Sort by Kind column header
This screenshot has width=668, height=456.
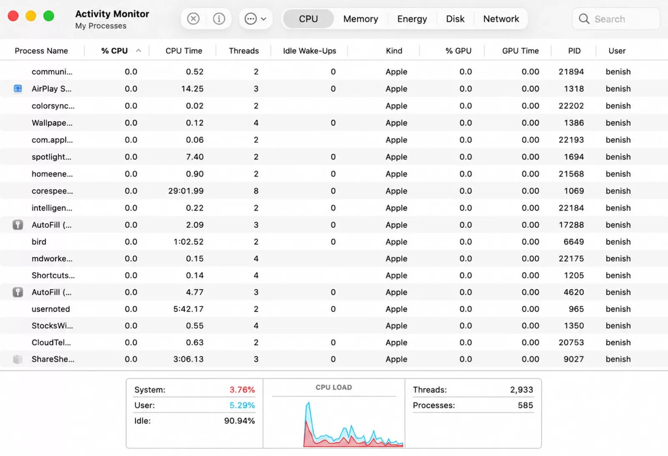[394, 51]
